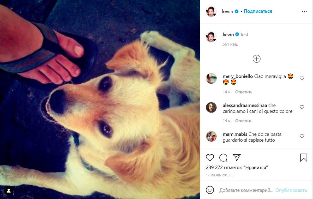Click the verified badge next to kevin header
This screenshot has height=199, width=313.
[x=237, y=11]
